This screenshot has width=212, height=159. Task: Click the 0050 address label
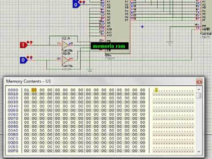point(13,110)
